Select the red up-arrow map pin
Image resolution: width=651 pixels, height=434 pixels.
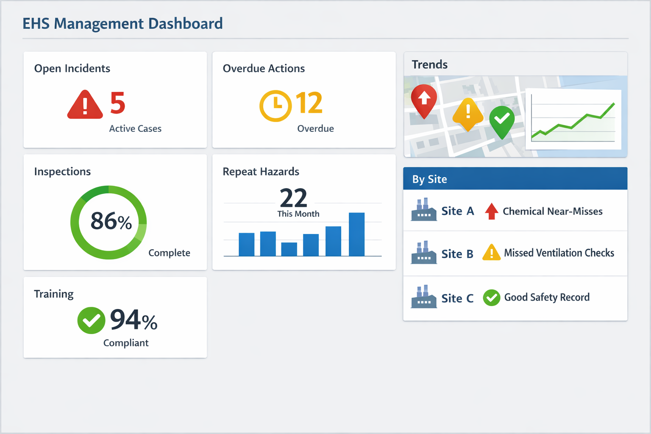(x=424, y=101)
